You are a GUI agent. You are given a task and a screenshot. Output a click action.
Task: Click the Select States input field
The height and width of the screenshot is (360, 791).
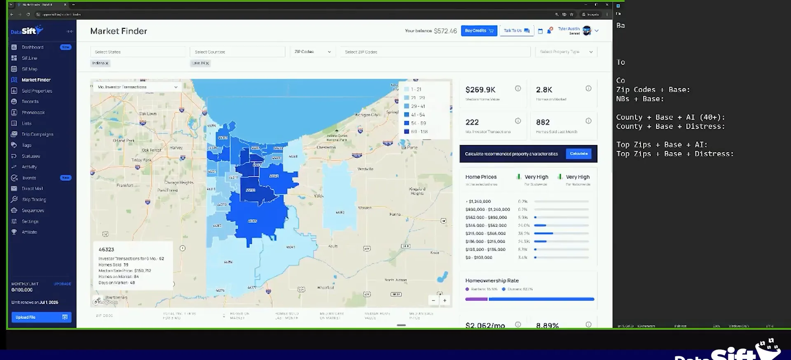(x=138, y=52)
